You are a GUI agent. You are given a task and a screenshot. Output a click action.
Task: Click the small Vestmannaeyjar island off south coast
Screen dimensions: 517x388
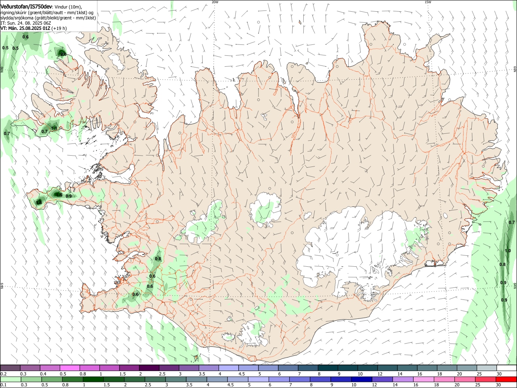[x=197, y=357]
